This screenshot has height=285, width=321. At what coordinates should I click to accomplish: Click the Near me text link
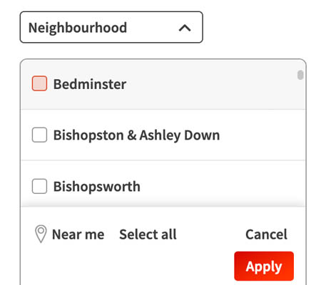[x=78, y=234]
